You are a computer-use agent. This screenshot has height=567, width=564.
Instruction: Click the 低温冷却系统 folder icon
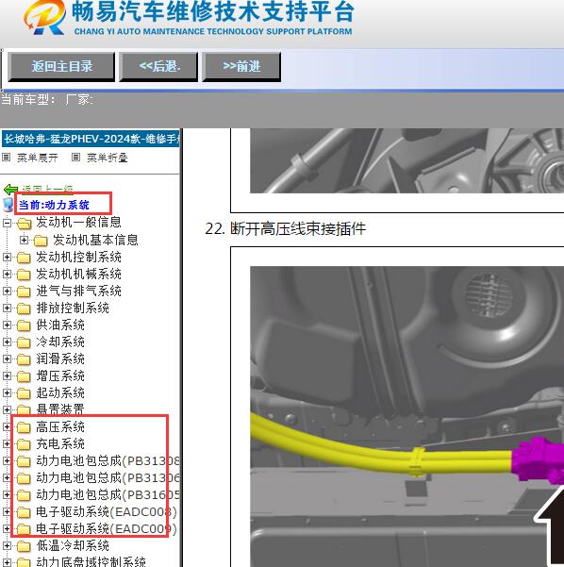(24, 546)
